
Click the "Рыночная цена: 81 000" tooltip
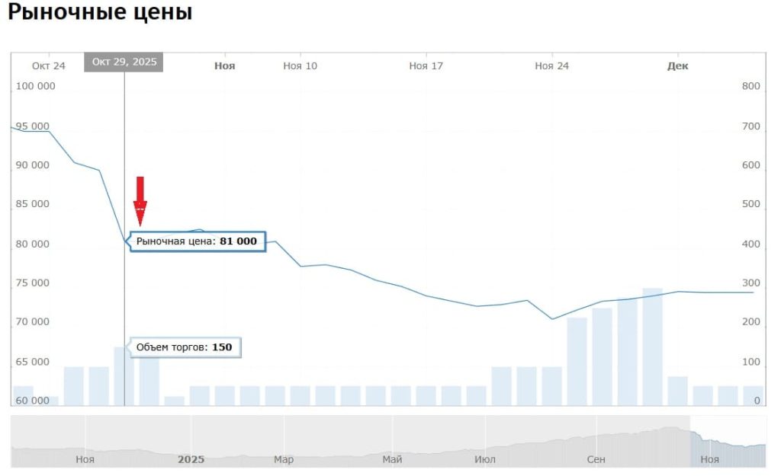[x=198, y=242]
